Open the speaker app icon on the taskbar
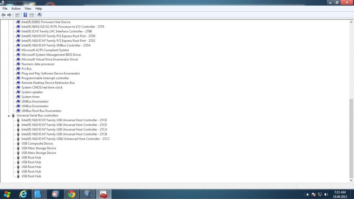 pyautogui.click(x=87, y=194)
